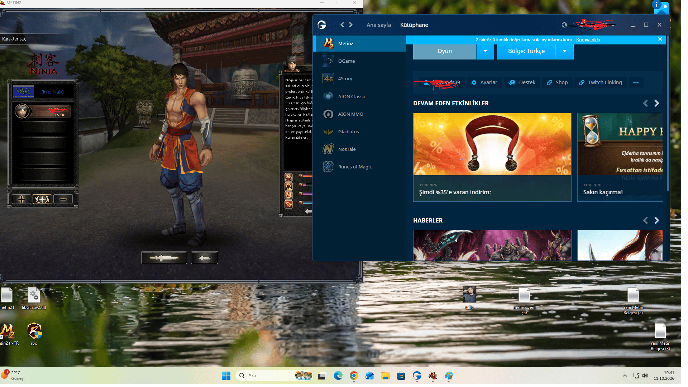Open the Sakın kaçırma event card

point(620,157)
